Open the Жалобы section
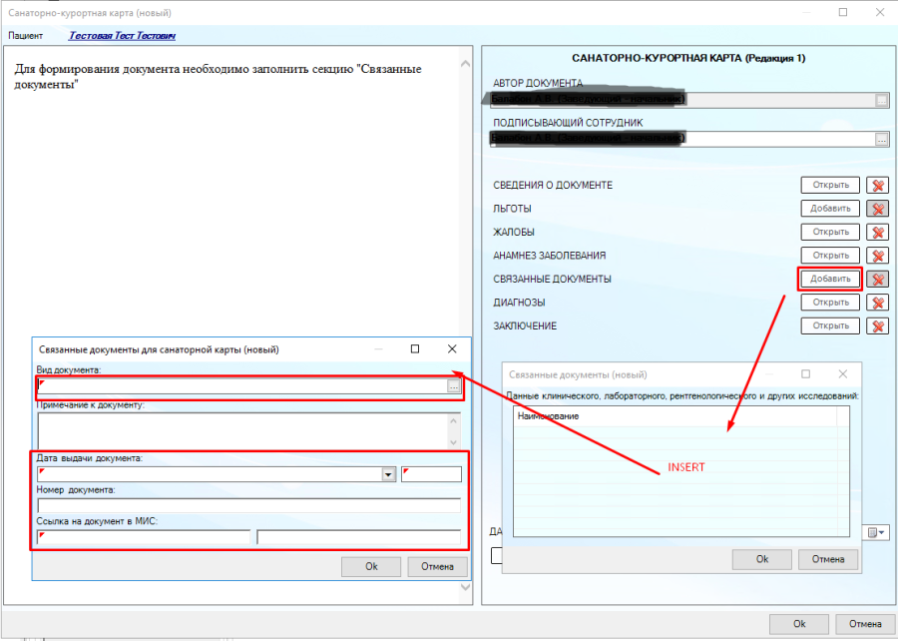This screenshot has height=641, width=898. (x=830, y=232)
